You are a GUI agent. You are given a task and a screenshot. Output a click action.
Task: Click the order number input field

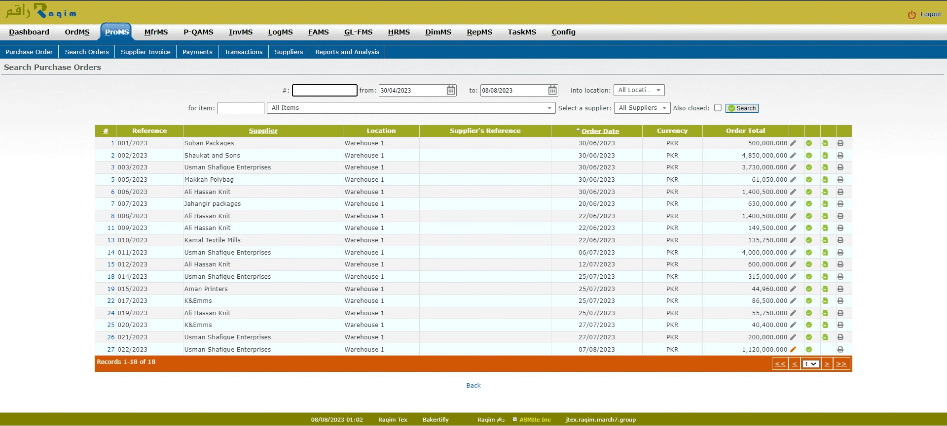(325, 91)
